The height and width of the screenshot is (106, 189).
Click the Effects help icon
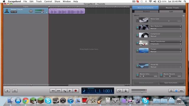pos(183,16)
